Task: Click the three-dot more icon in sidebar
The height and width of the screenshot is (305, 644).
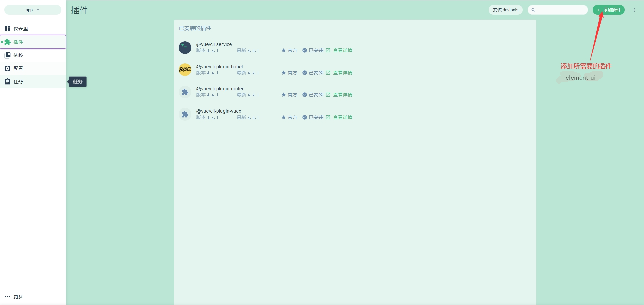Action: [7, 297]
